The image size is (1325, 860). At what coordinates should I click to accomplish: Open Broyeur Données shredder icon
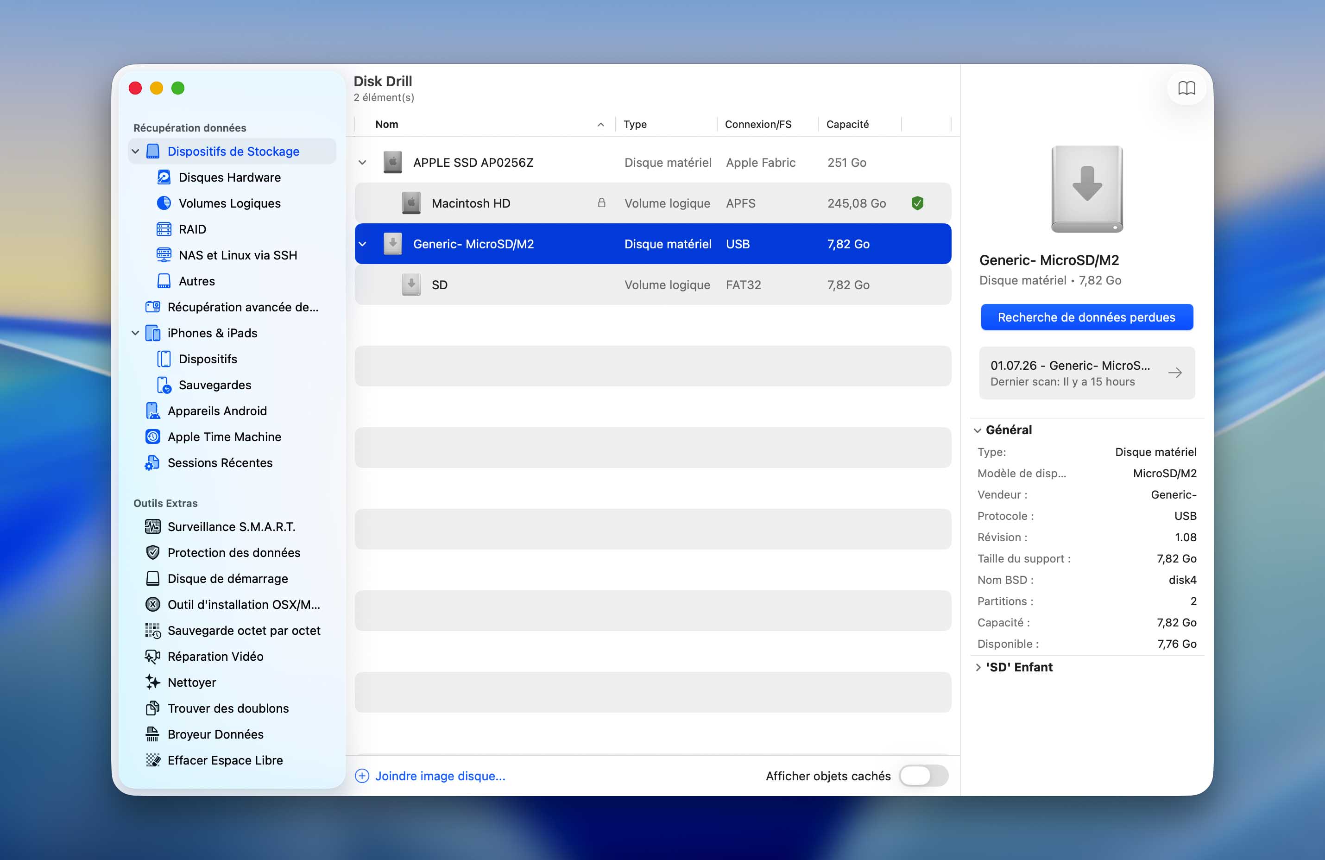click(152, 734)
